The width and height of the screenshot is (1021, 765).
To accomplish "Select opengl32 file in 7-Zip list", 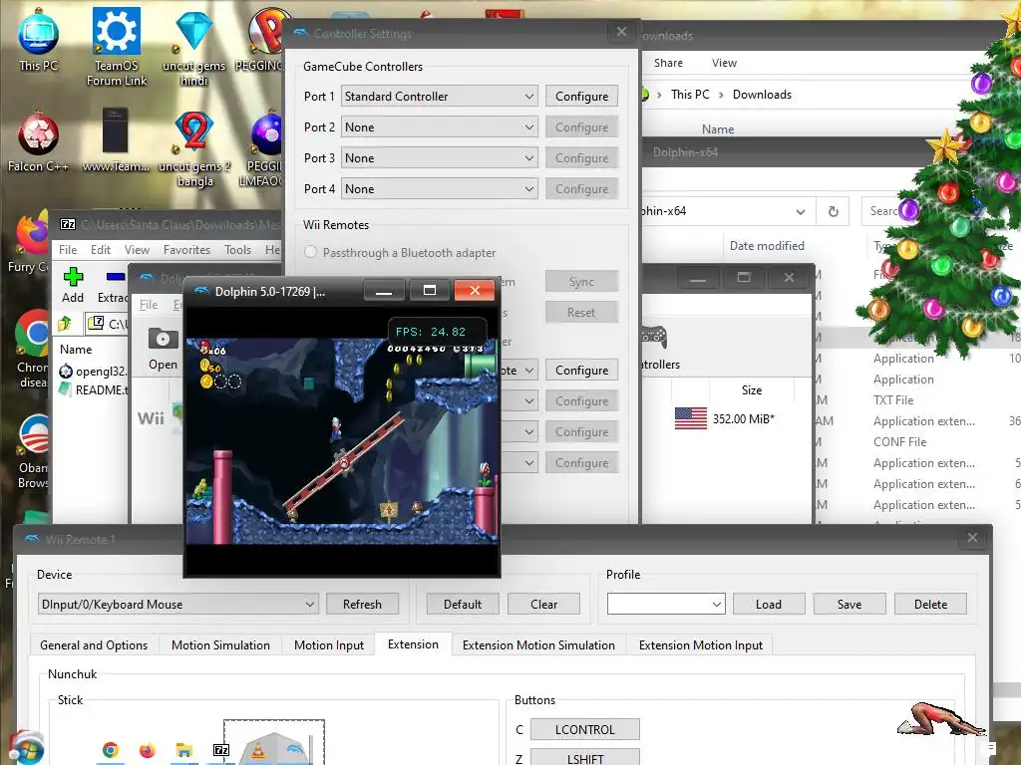I will click(93, 372).
